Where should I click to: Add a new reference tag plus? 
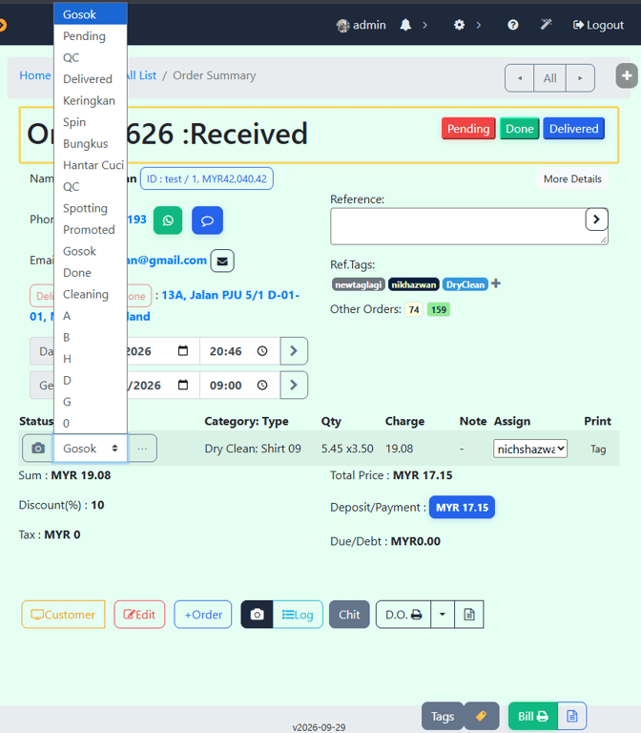496,283
